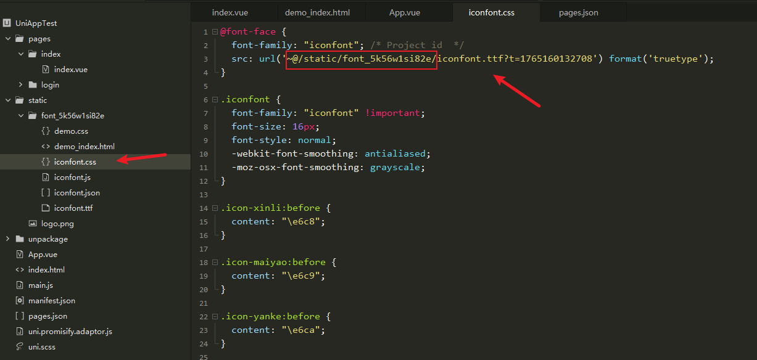Fold the @font-face block at line 1

[x=215, y=31]
